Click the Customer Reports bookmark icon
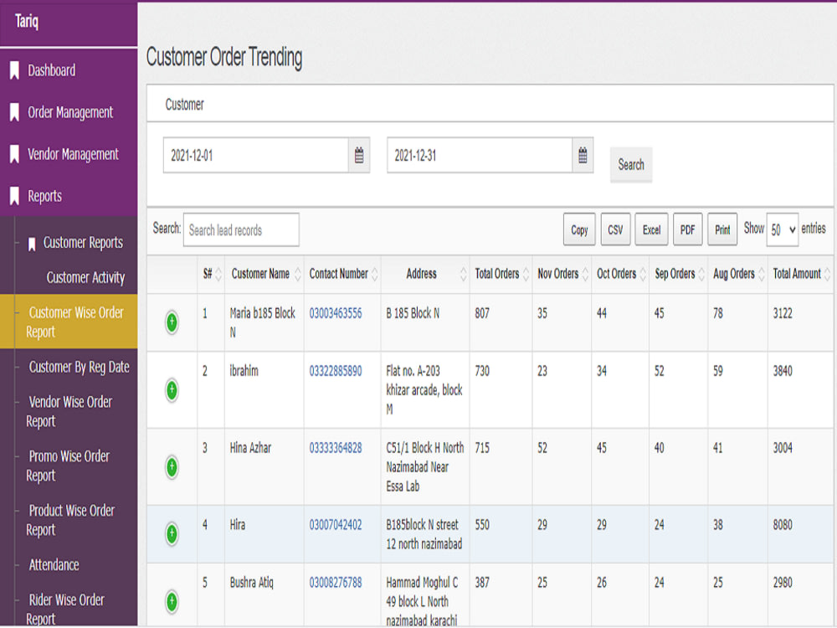Viewport: 837px width, 628px height. 32,244
